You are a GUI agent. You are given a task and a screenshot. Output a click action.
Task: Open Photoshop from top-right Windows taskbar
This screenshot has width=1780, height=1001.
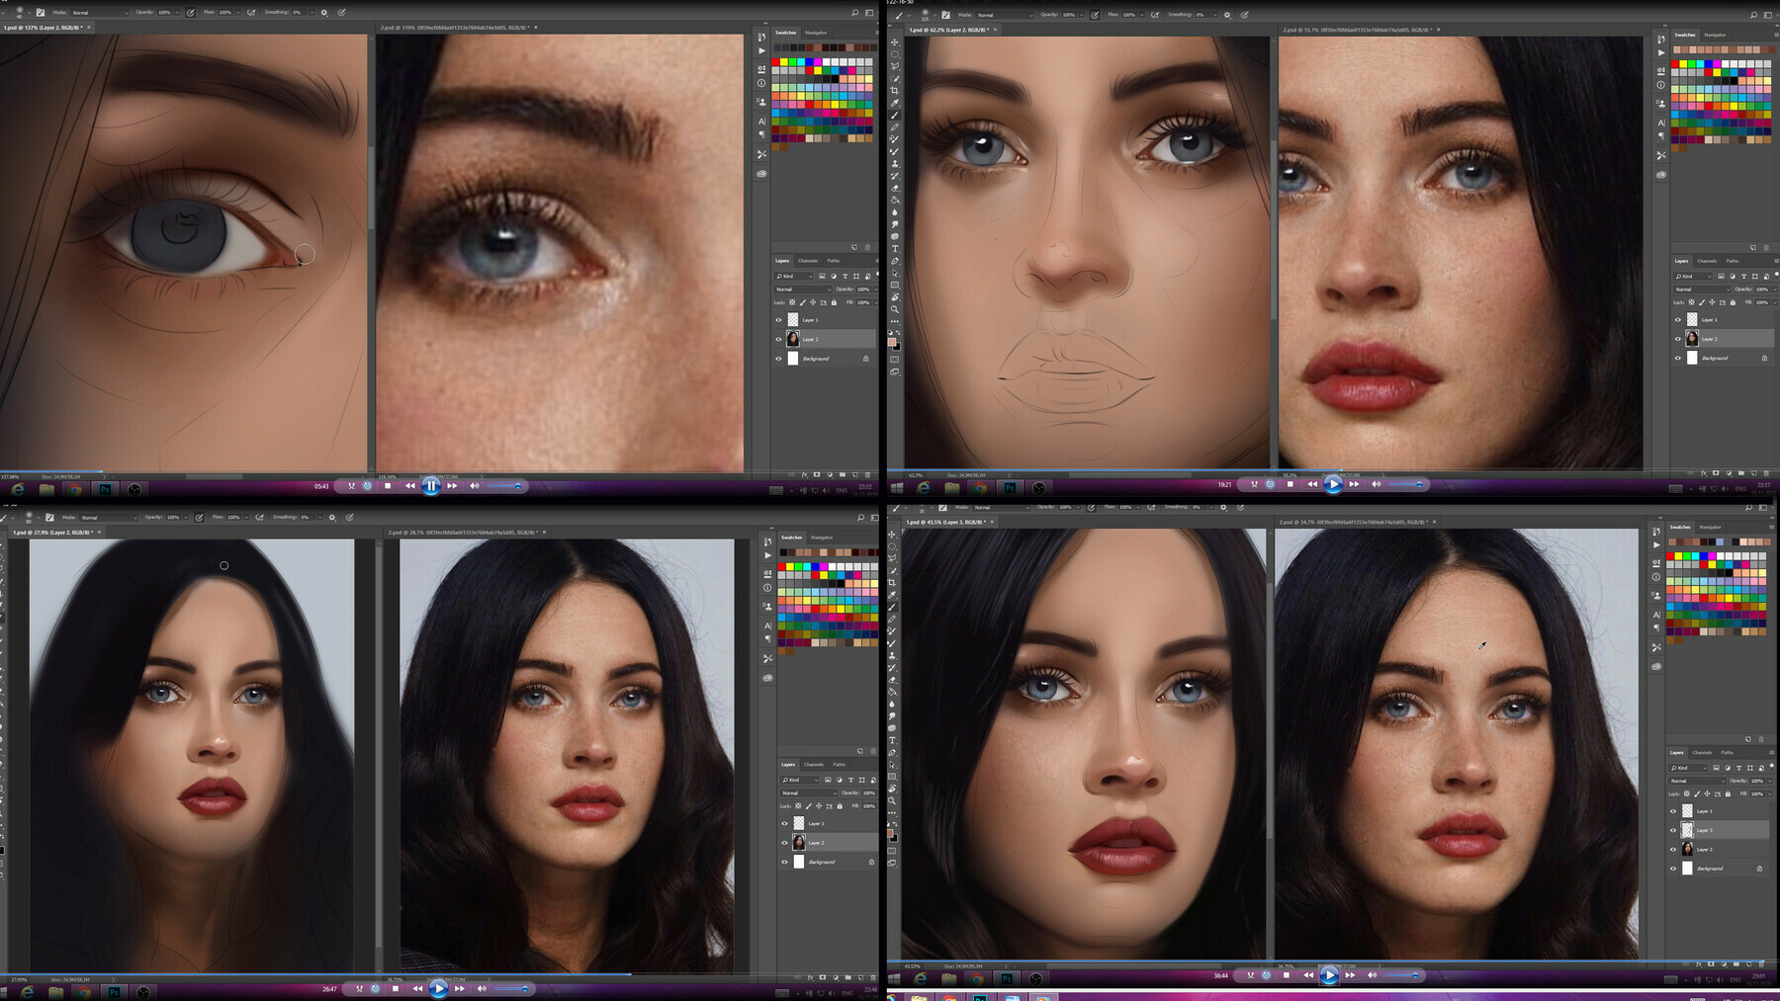point(1010,488)
